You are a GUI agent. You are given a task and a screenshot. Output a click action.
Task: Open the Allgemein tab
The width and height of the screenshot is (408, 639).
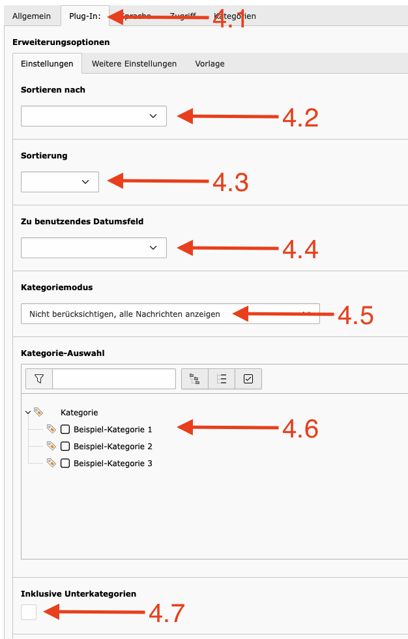(x=32, y=16)
